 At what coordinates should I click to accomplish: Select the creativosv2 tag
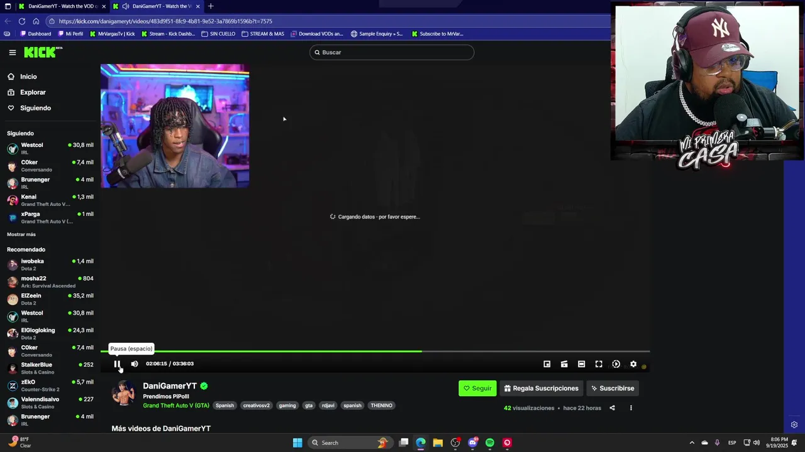point(256,406)
